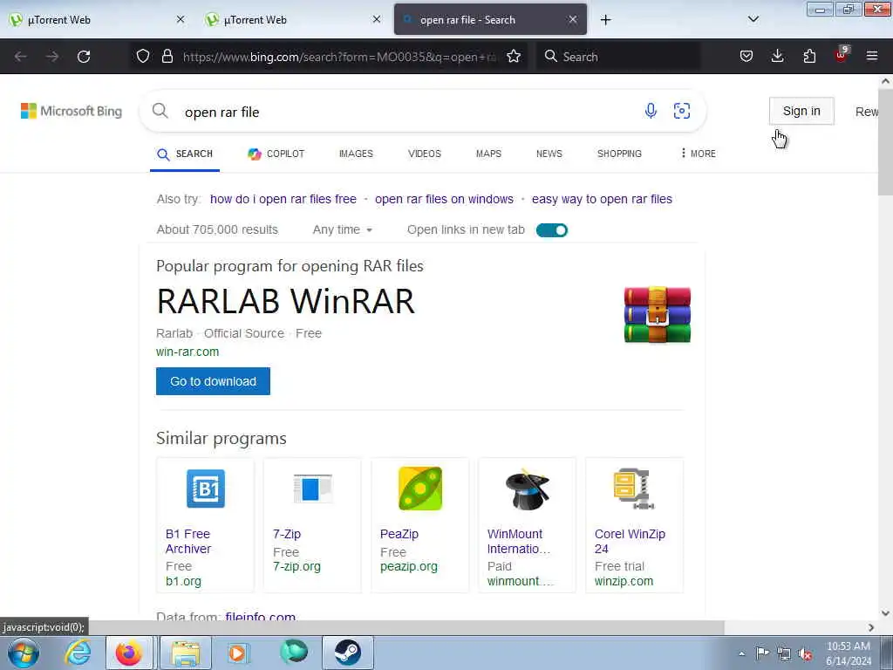
Task: Click the uBlock extension icon with badge
Action: pos(842,55)
